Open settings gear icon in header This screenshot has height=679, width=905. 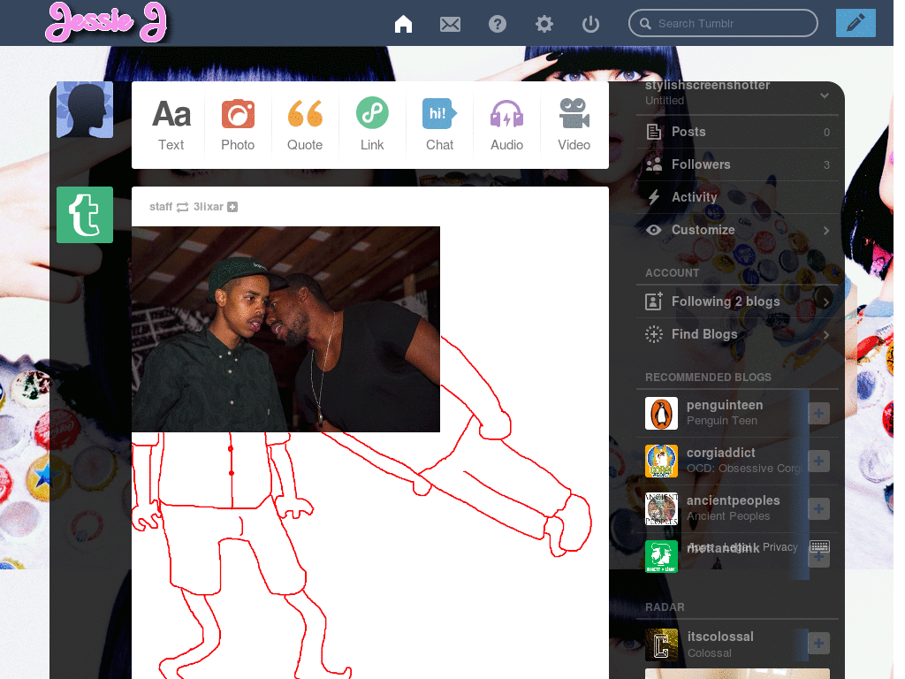(544, 24)
